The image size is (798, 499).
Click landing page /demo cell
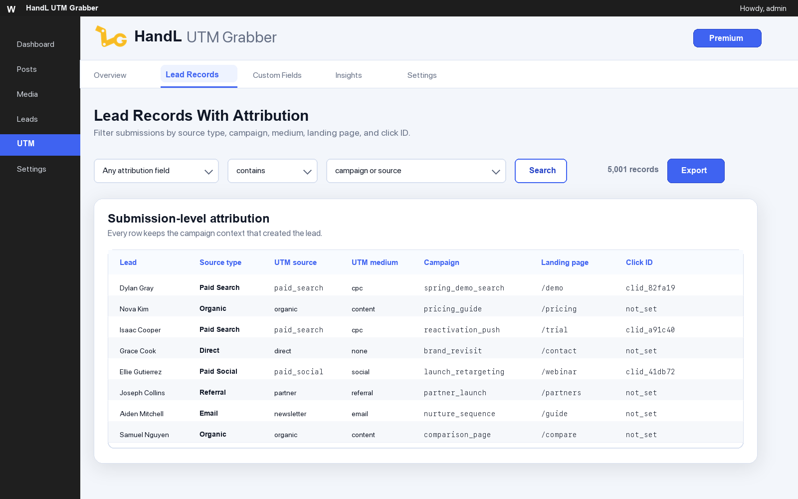tap(552, 288)
